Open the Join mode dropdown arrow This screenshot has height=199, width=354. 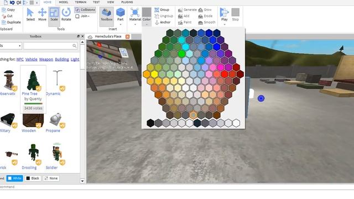88,16
